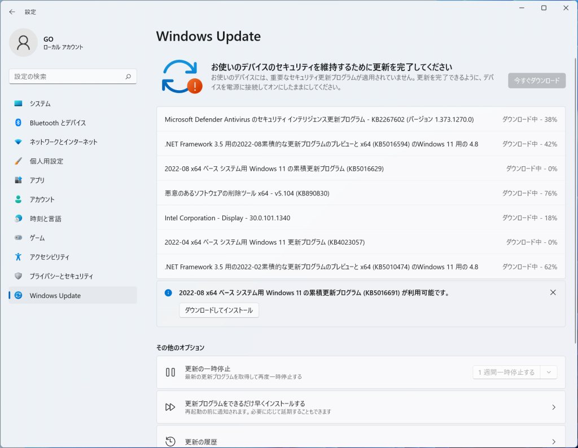Click ダウンロード中 - 18% status text
578x448 pixels.
click(529, 218)
